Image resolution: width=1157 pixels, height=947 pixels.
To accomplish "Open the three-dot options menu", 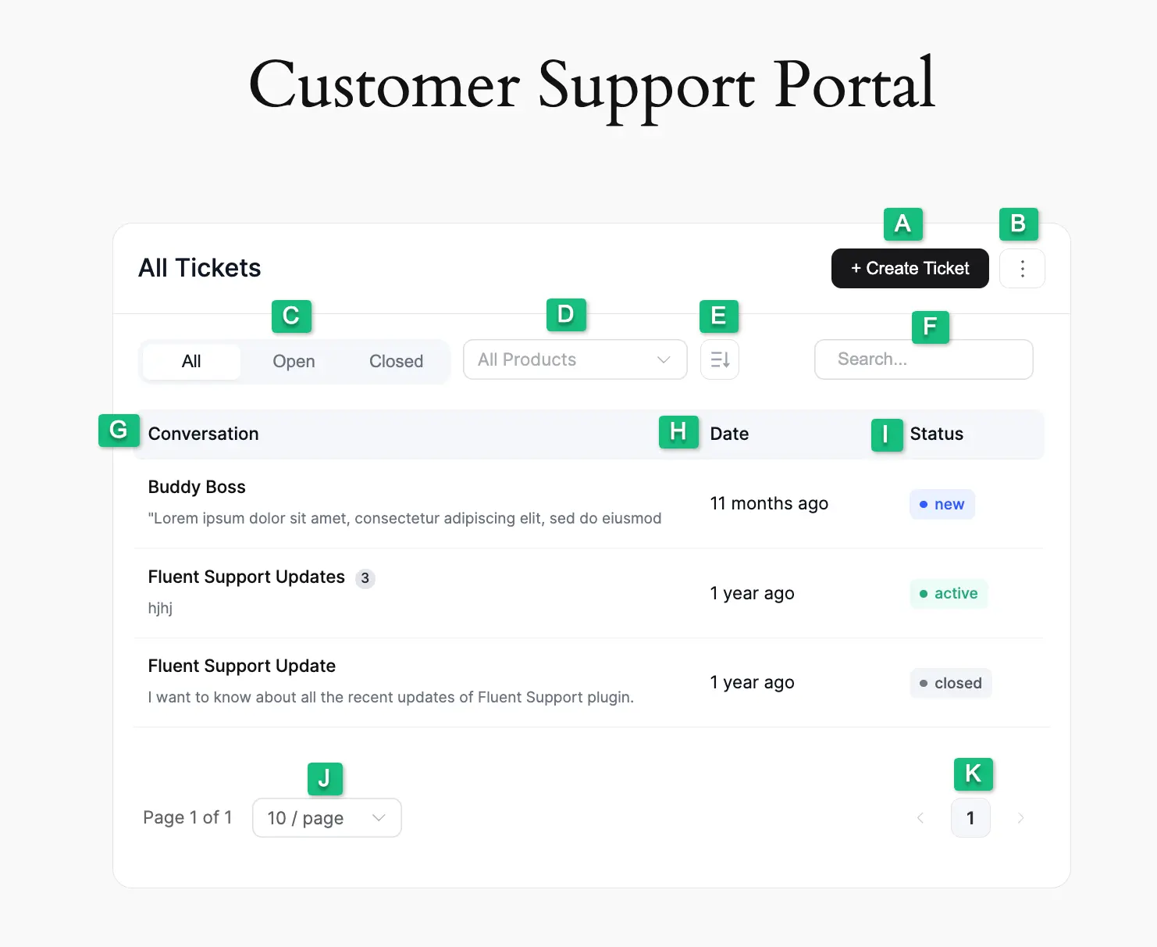I will pyautogui.click(x=1023, y=268).
